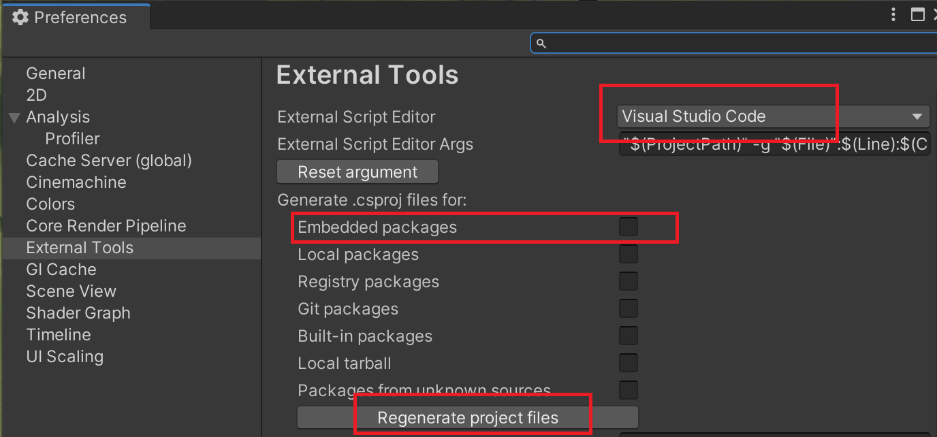Click the External Script Editor label
This screenshot has width=937, height=437.
pyautogui.click(x=356, y=117)
